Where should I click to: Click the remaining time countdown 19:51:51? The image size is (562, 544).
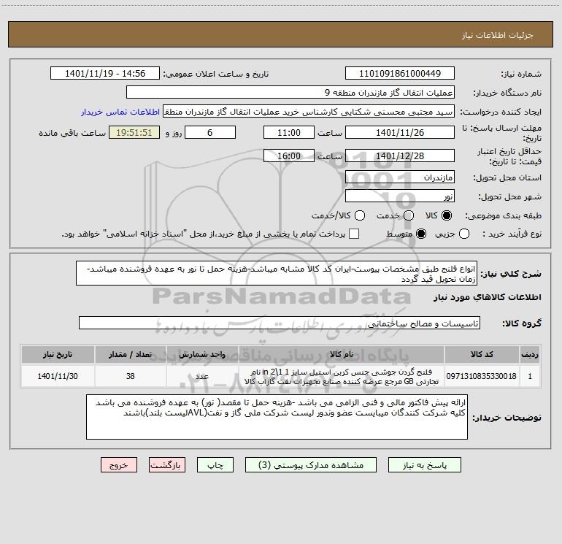(x=134, y=132)
